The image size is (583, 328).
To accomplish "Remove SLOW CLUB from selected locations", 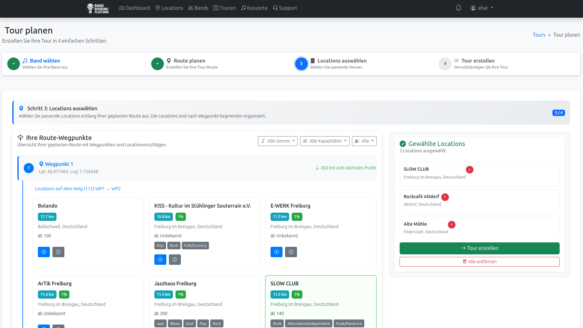I will (469, 170).
